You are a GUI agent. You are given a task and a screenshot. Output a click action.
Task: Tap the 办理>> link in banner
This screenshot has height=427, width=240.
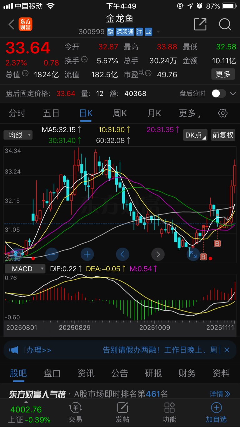click(x=38, y=350)
